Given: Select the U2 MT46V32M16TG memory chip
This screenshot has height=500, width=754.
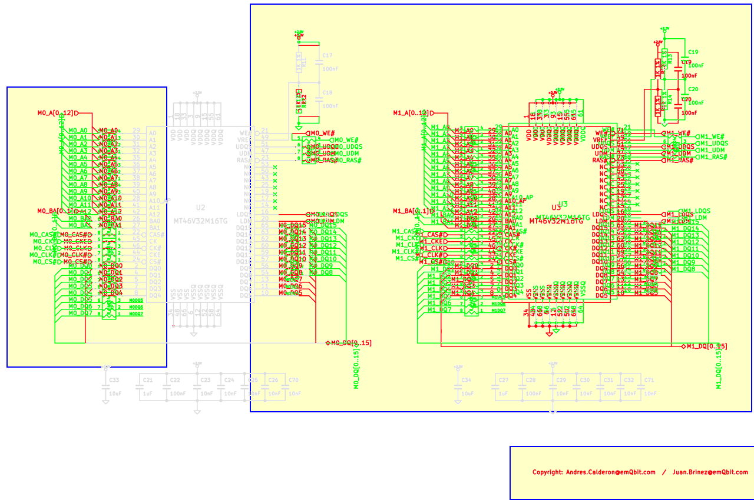Looking at the screenshot, I should (x=200, y=214).
